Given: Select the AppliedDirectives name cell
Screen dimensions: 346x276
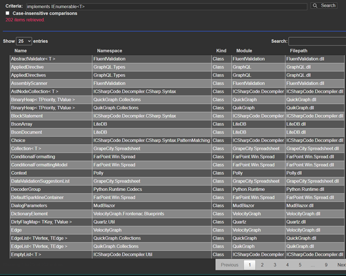Looking at the screenshot, I should 51,75.
